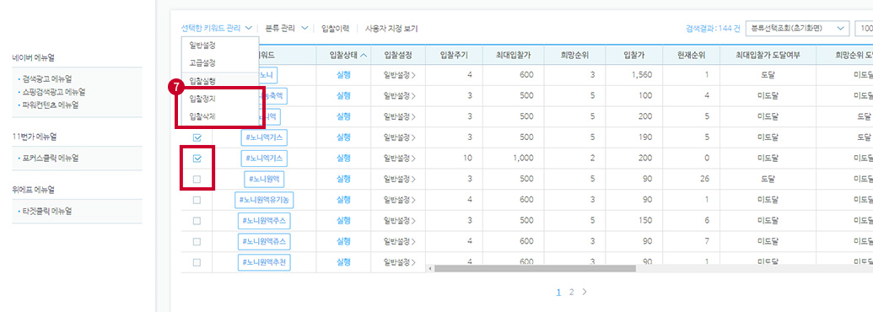Click the 네이버 메뉴얼 section heading
The image size is (873, 312).
[x=34, y=57]
